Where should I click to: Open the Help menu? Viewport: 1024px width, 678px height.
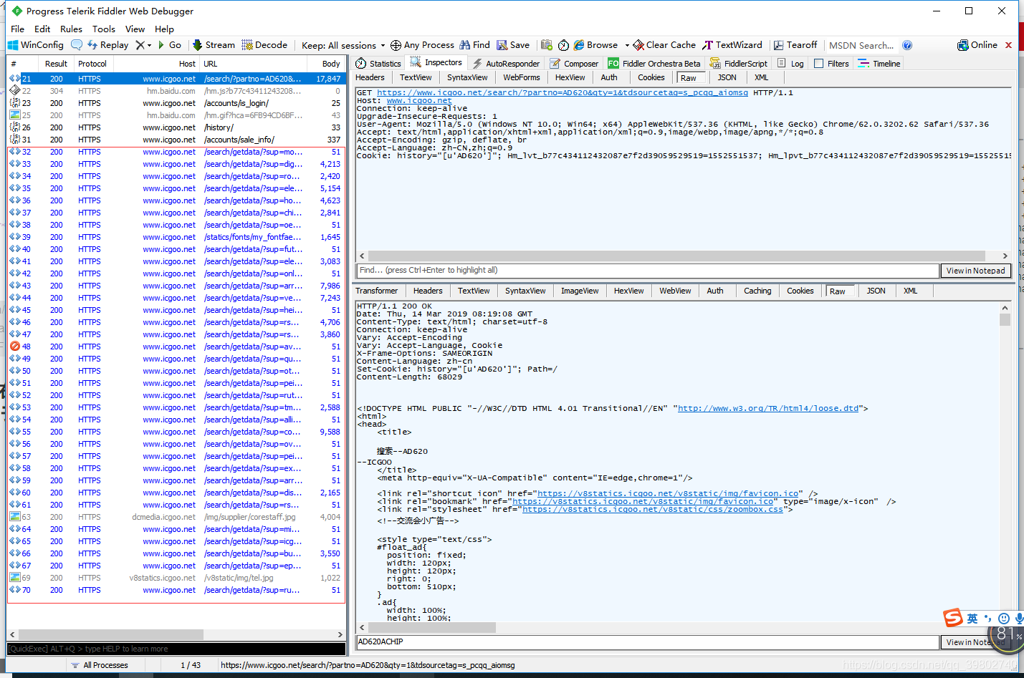tap(164, 29)
